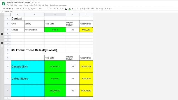Image resolution: width=178 pixels, height=100 pixels.
Task: Increase decimal places icon
Action: pos(31,9)
